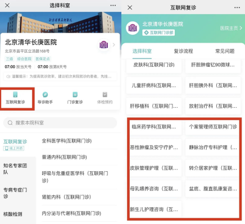
Task: Open 肾脏内科（互联网门诊）
Action: pos(66,197)
